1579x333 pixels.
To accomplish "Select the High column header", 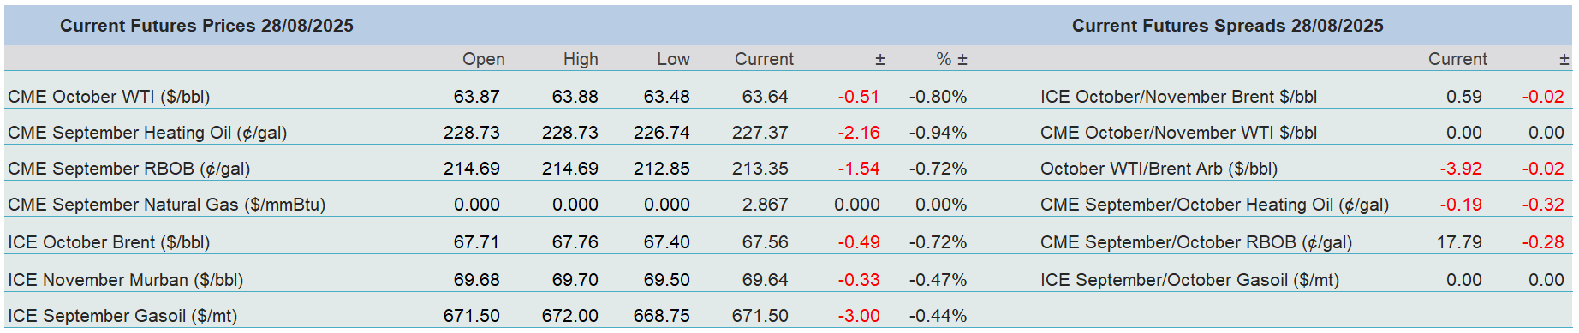I will pyautogui.click(x=581, y=59).
